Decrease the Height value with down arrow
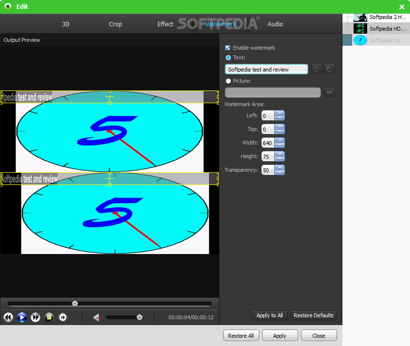 coord(280,159)
